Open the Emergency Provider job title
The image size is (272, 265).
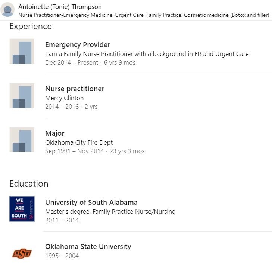pos(78,45)
